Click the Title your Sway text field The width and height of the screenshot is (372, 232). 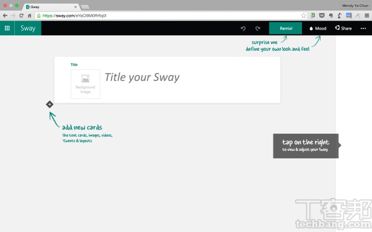142,77
